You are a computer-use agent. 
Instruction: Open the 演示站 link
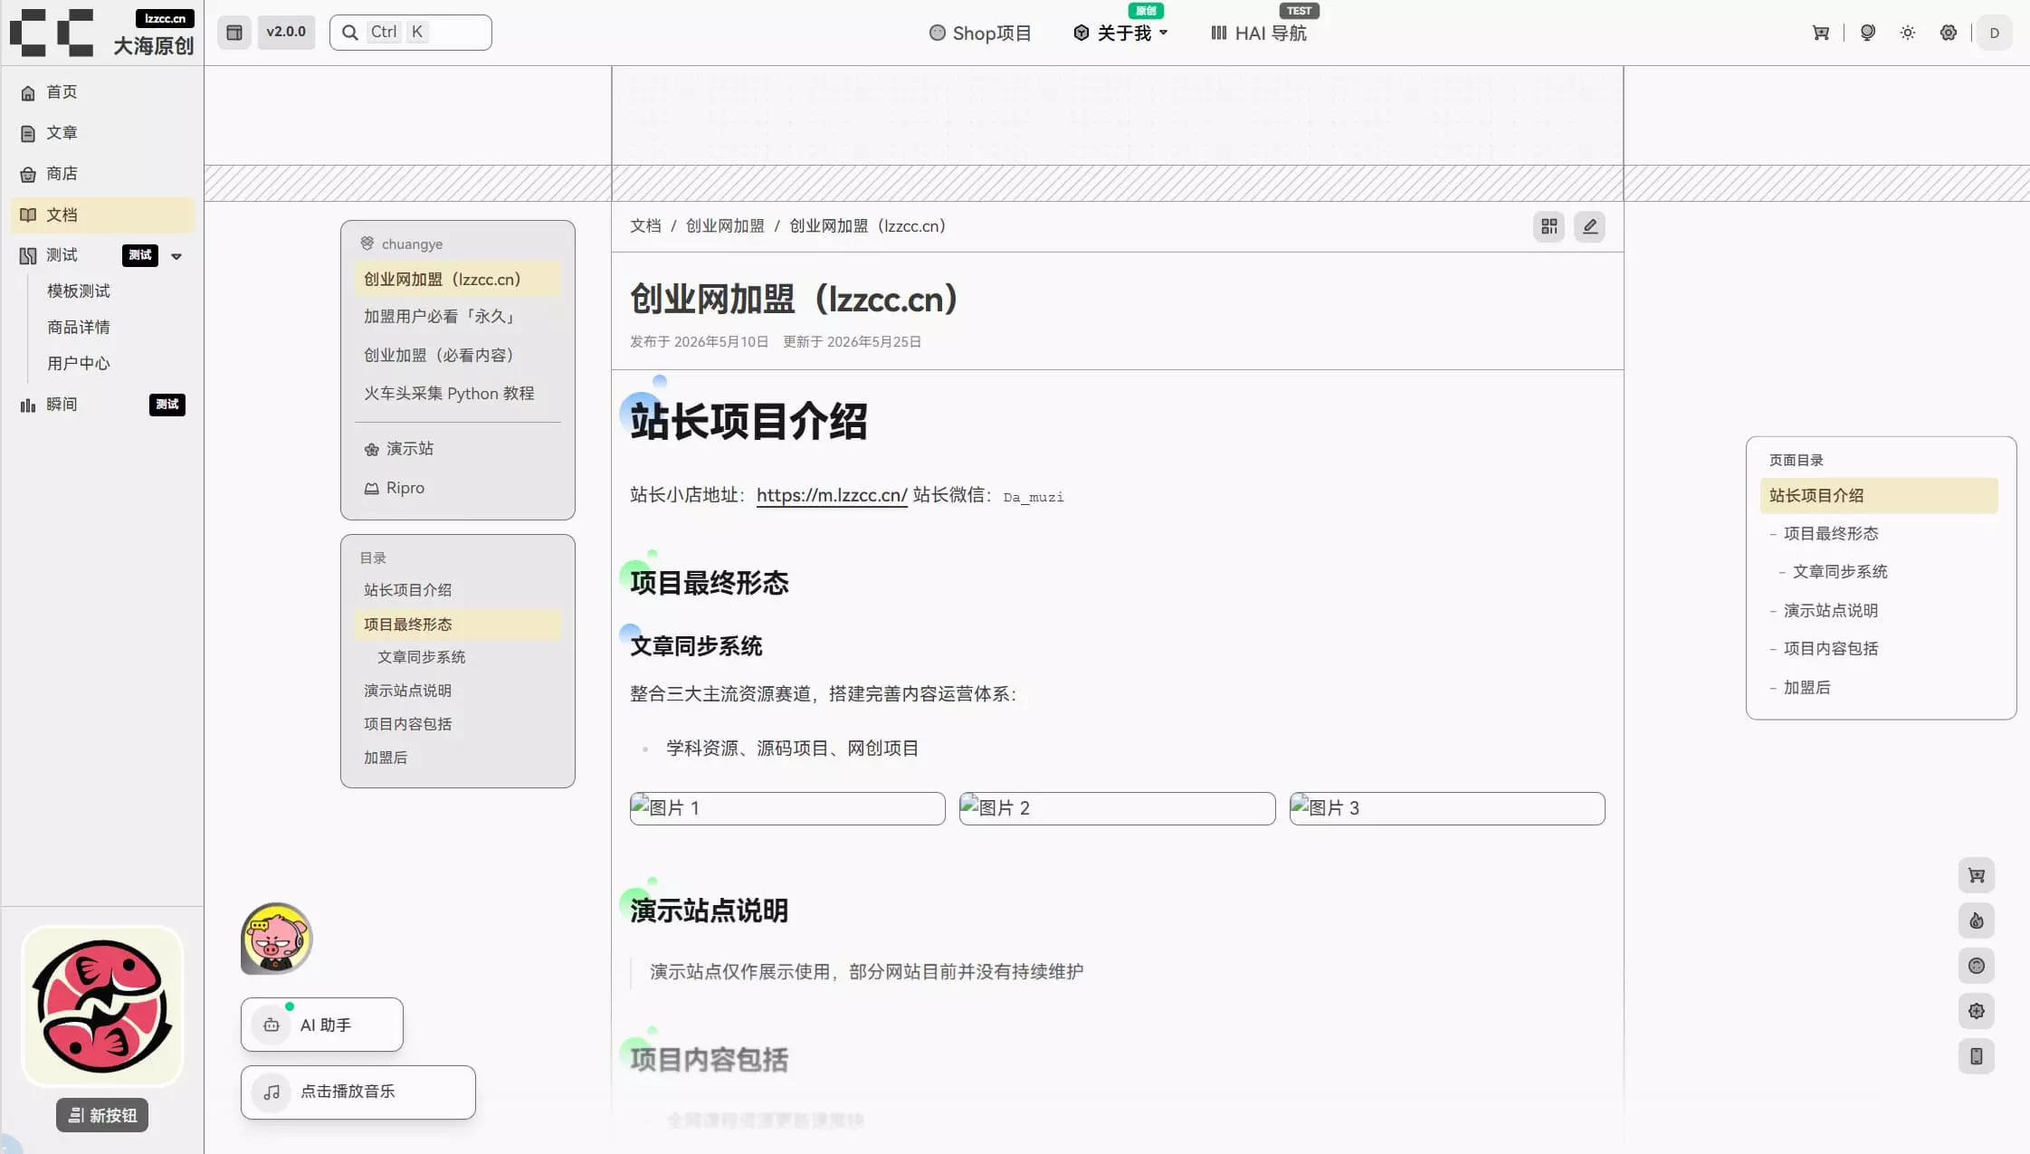click(458, 449)
